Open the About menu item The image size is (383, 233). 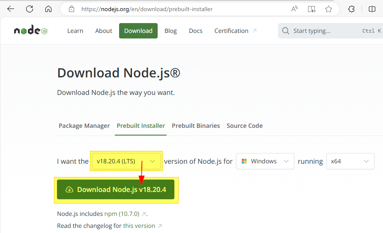click(104, 31)
